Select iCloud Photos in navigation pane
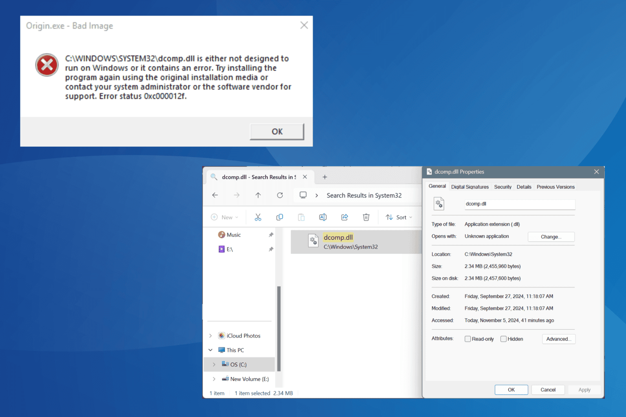The image size is (626, 417). pyautogui.click(x=239, y=336)
